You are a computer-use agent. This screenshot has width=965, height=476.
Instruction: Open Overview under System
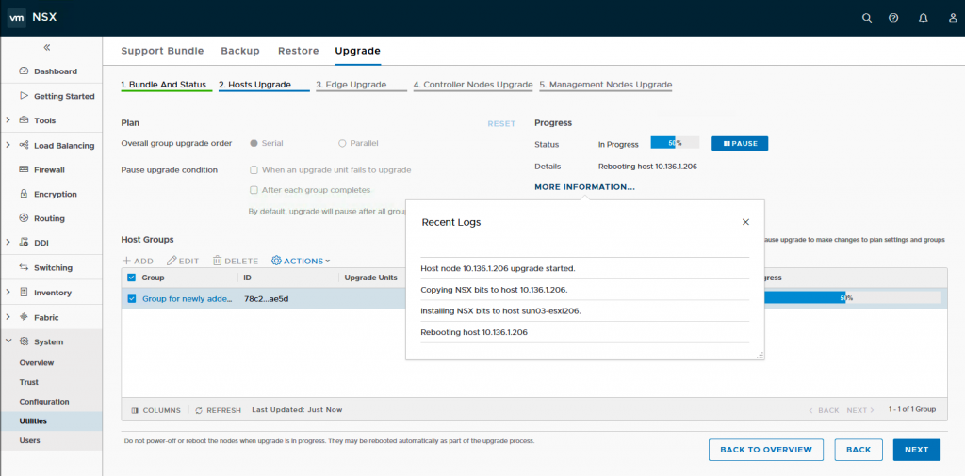[x=37, y=363]
